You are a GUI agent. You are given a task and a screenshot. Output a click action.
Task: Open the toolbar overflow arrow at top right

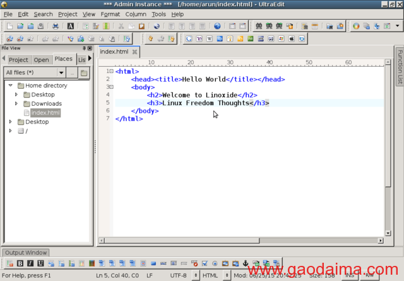(397, 26)
